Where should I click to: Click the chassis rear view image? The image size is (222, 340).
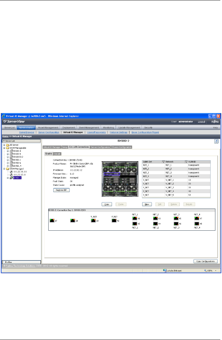(x=120, y=179)
